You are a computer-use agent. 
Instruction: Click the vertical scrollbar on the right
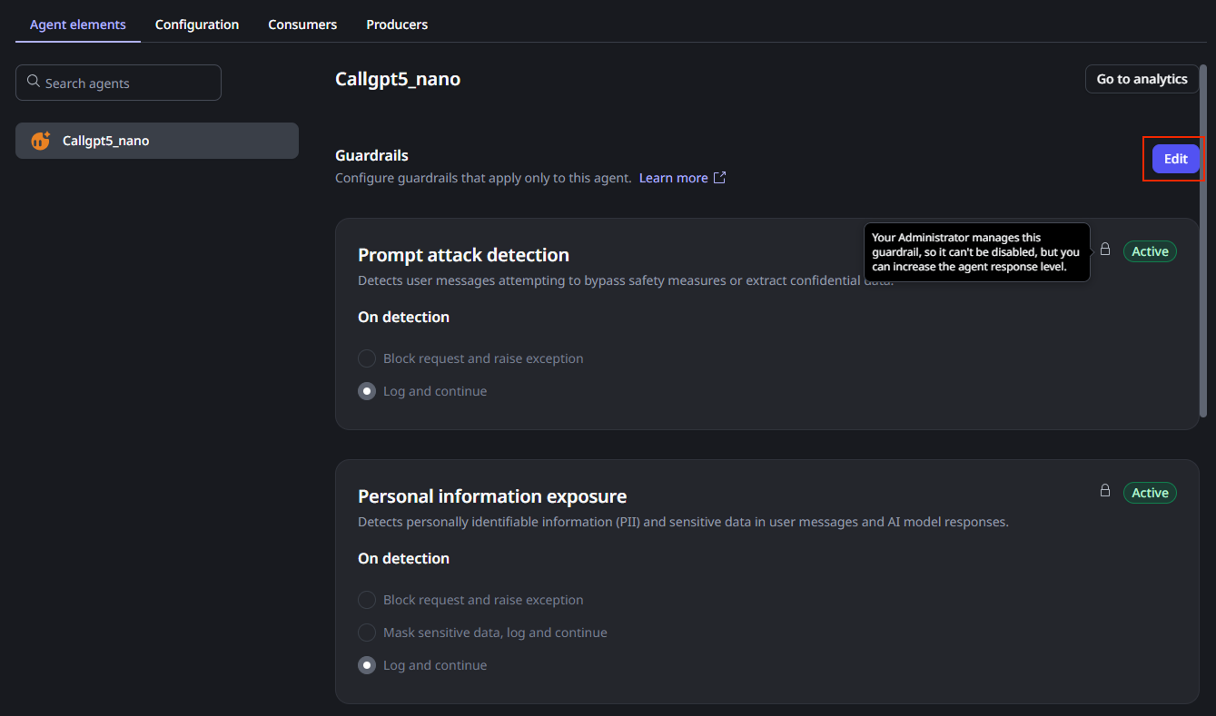coord(1203,240)
